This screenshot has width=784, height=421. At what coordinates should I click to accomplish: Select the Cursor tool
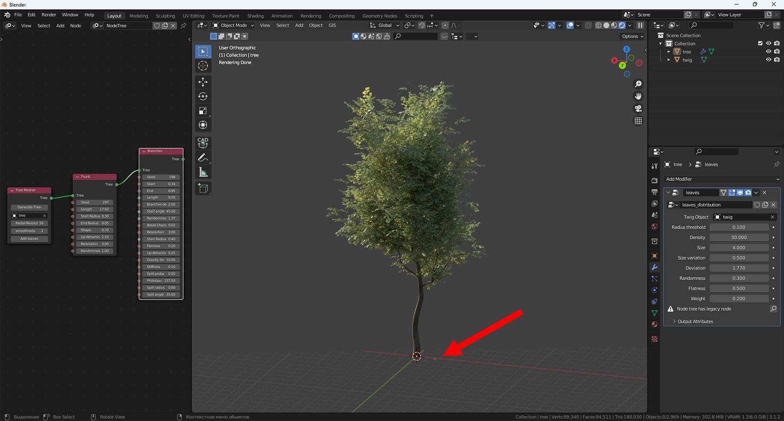(203, 66)
